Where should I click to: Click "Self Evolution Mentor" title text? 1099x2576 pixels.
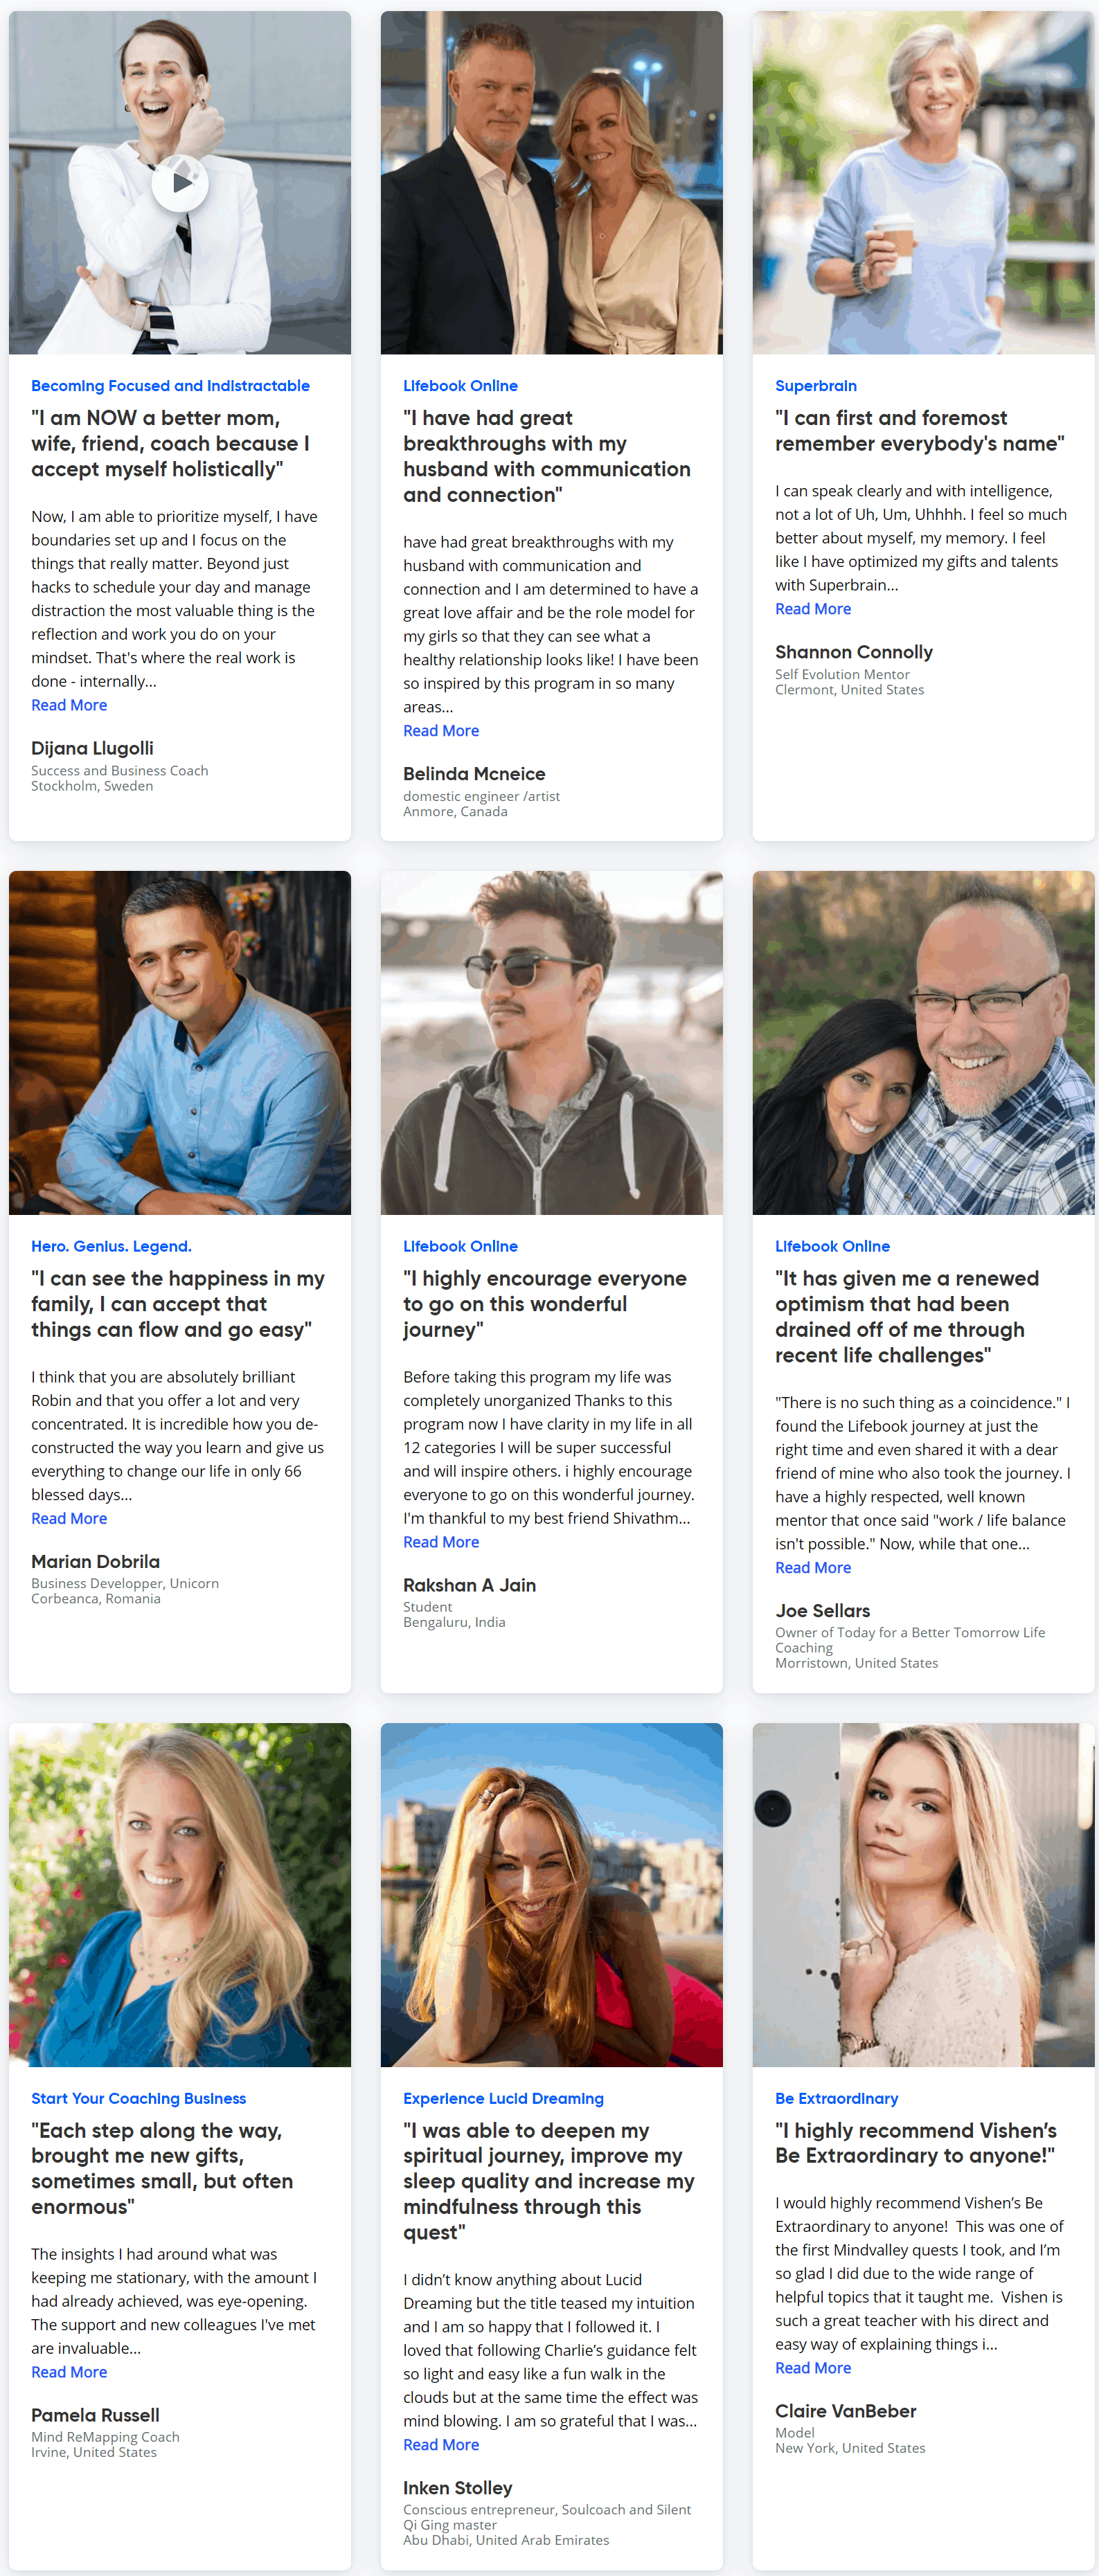tap(842, 675)
